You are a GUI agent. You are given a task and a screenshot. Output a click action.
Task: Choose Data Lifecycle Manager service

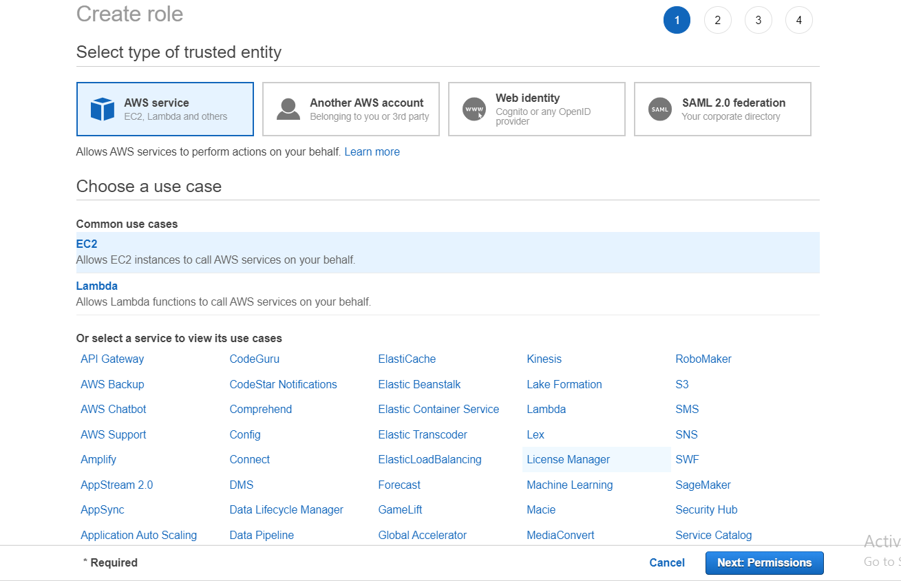(x=286, y=510)
